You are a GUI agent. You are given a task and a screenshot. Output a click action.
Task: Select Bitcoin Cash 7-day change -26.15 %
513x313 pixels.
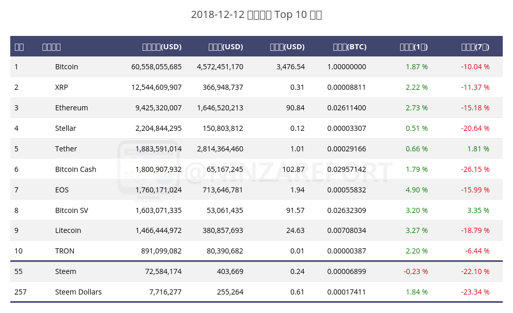tap(476, 169)
